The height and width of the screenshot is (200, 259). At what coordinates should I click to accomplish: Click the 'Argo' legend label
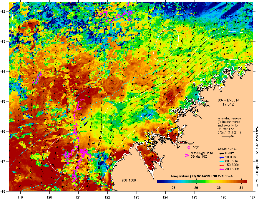[x=196, y=147]
